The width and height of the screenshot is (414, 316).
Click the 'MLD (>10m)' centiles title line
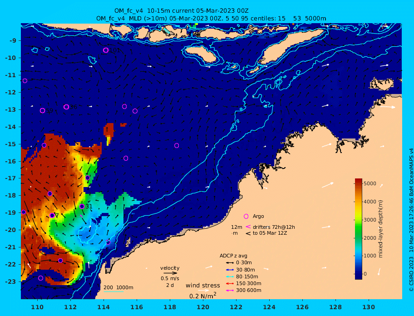pos(211,19)
